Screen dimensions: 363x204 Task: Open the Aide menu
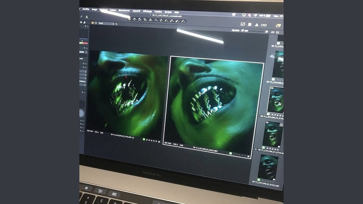176,12
